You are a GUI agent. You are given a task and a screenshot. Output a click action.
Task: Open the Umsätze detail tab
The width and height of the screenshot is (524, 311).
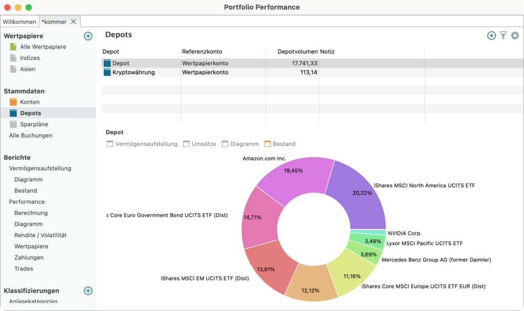[200, 144]
